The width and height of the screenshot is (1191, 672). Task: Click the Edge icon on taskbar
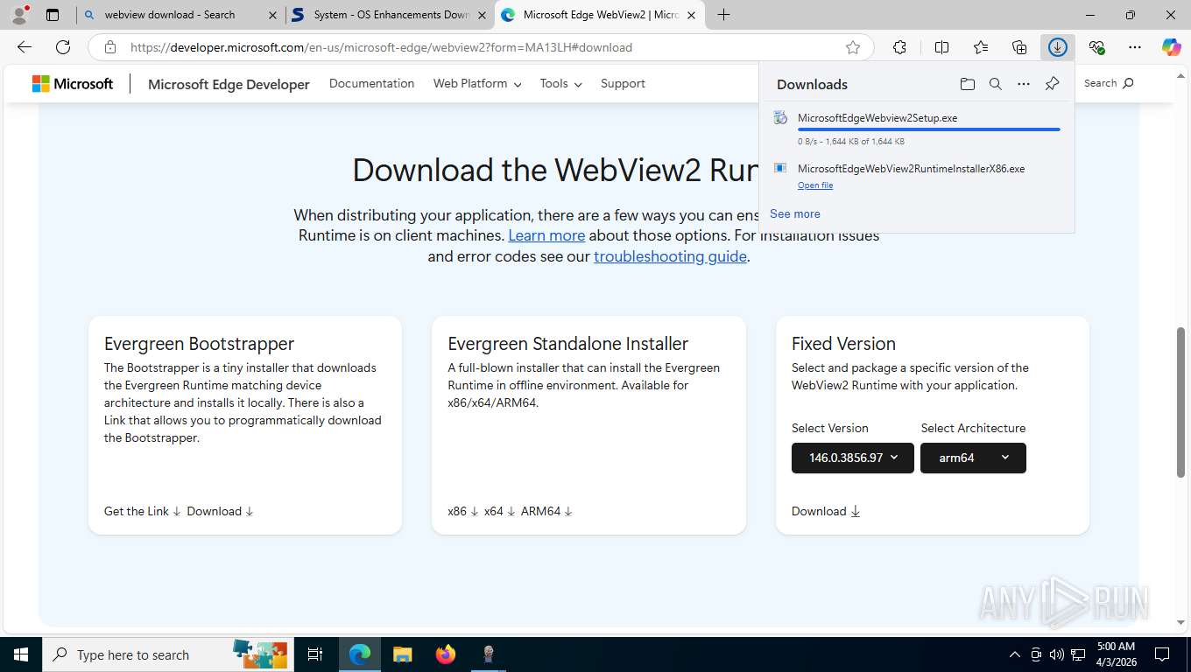click(359, 654)
